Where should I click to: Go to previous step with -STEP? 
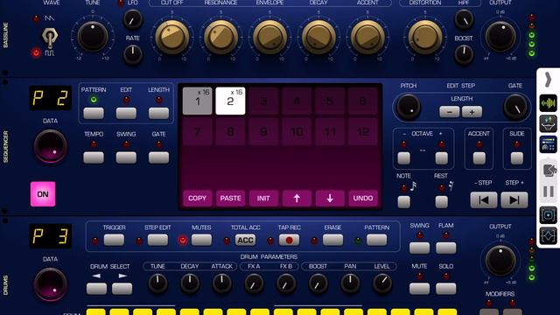484,200
